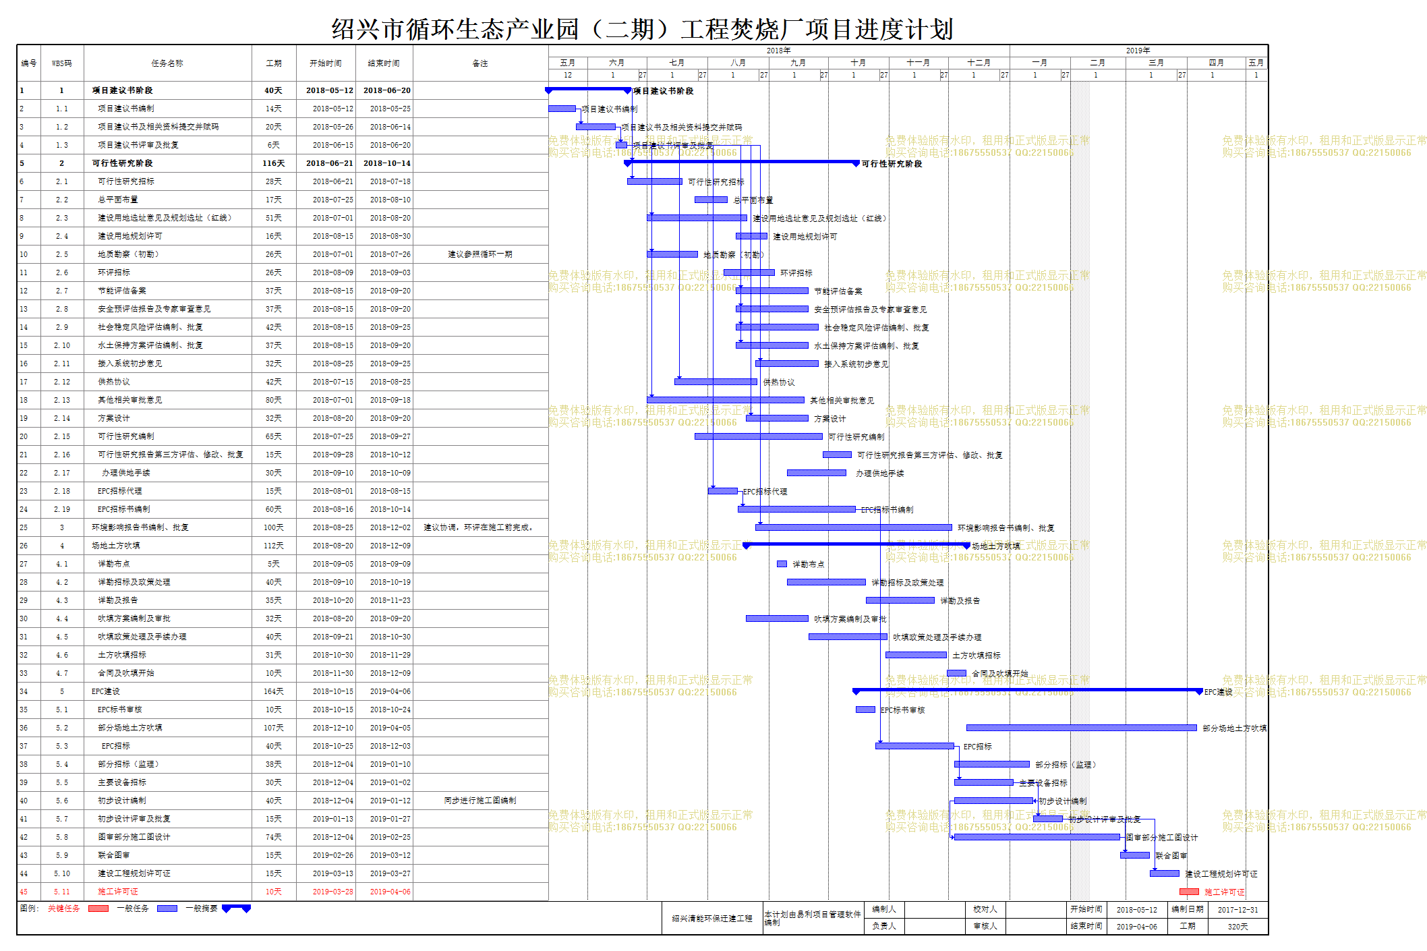Image resolution: width=1427 pixels, height=951 pixels.
Task: Click the 九月 month header
Action: pos(798,63)
